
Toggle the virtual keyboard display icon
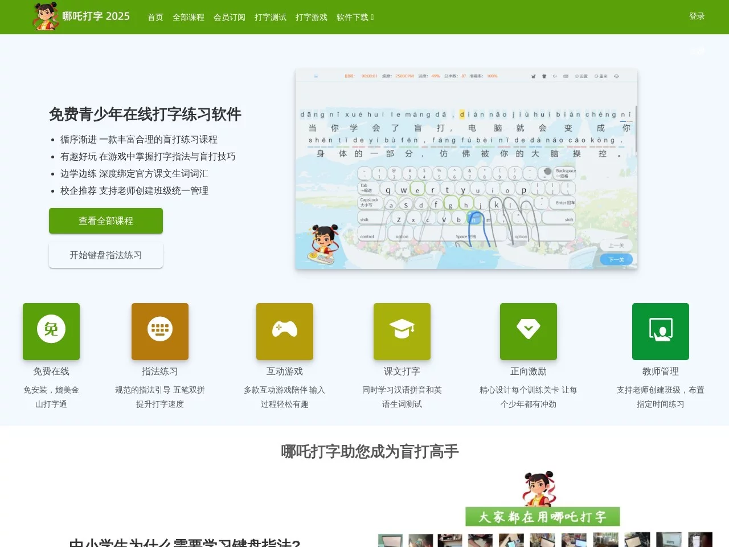coord(566,76)
